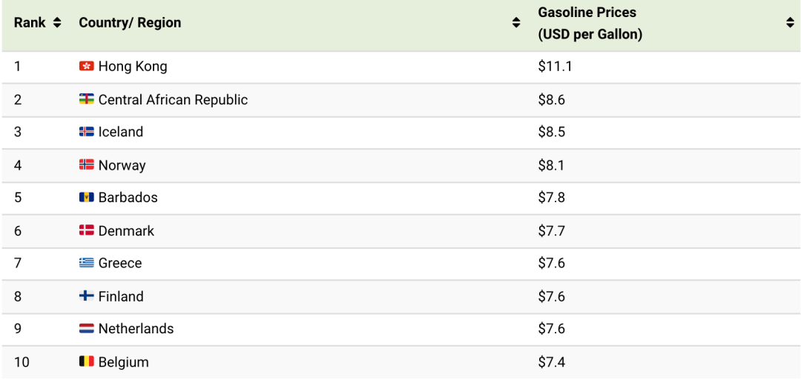Click the Country/ Region header label
The image size is (801, 380).
[130, 23]
